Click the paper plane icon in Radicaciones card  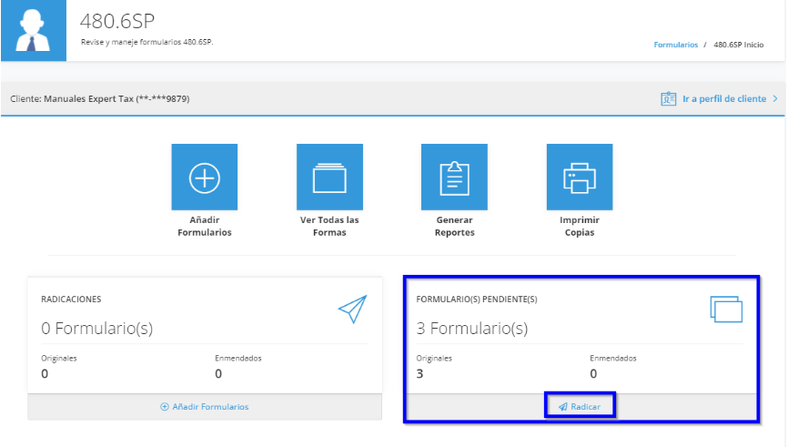(x=353, y=309)
